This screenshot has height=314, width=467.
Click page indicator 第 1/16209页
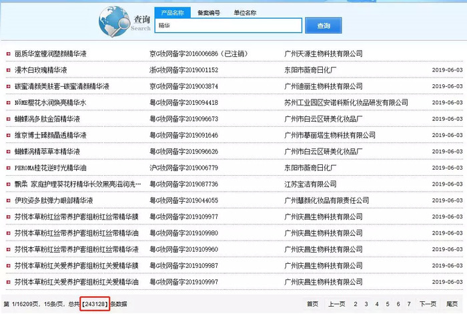[21, 304]
